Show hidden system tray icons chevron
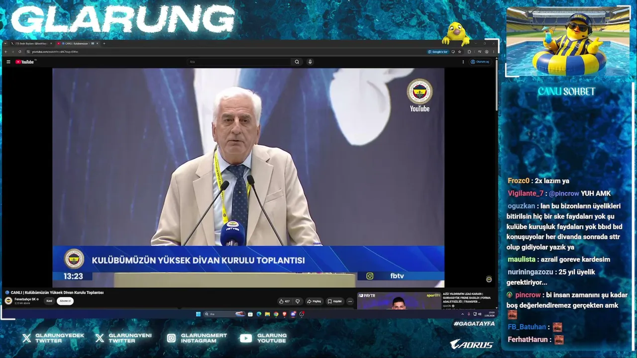This screenshot has height=358, width=637. [462, 314]
